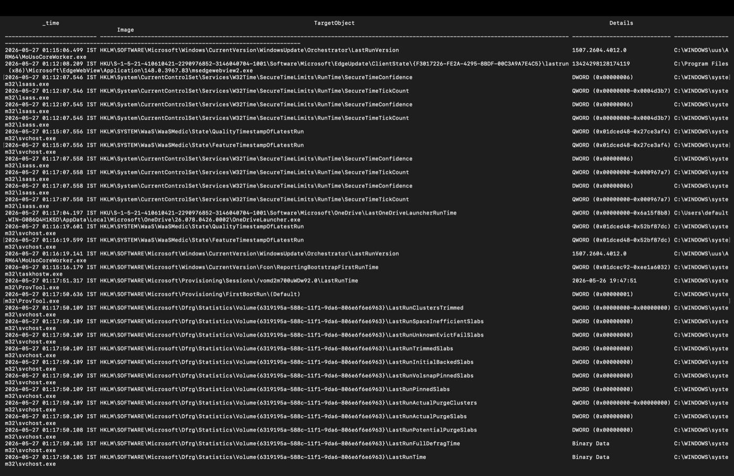Screen dimensions: 734x476
Task: Click the LastRunPinnedSlabs registry path
Action: (x=275, y=390)
